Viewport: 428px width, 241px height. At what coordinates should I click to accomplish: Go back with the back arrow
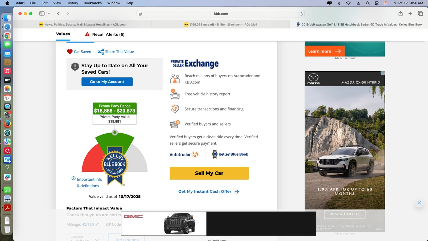pyautogui.click(x=58, y=14)
